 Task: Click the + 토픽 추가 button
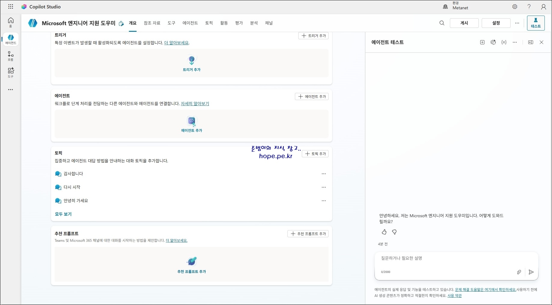[x=315, y=154]
